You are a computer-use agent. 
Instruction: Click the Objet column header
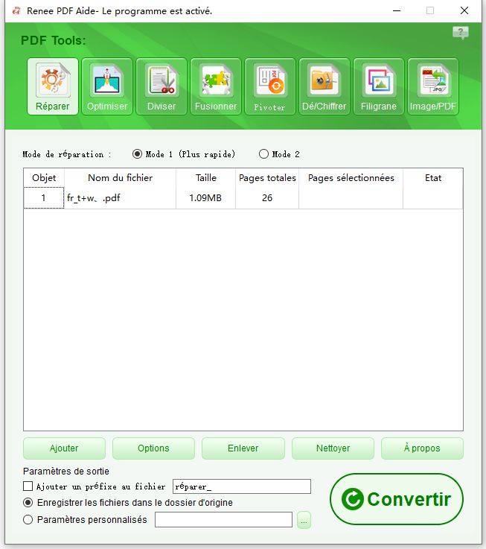coord(44,178)
